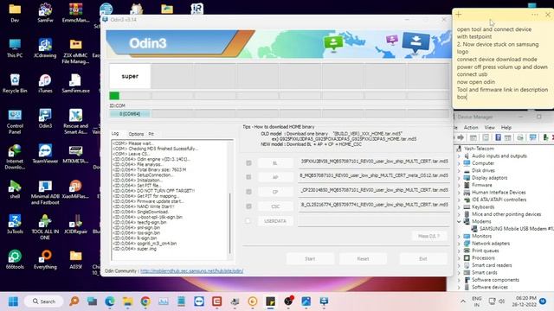Enable the USERDATA checkbox in Odin
Viewport: 554px width, 311px height.
point(248,221)
